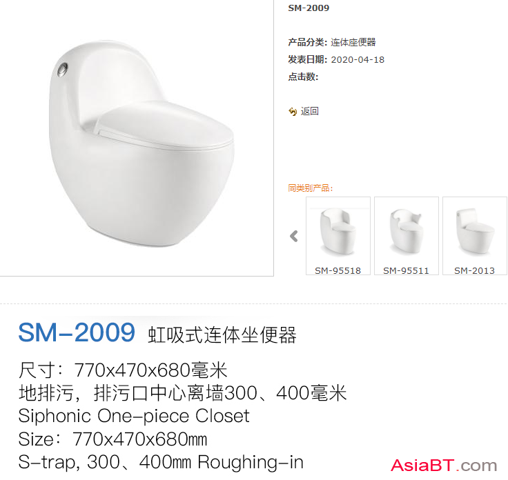Click the 点击数 view count label

coord(303,77)
